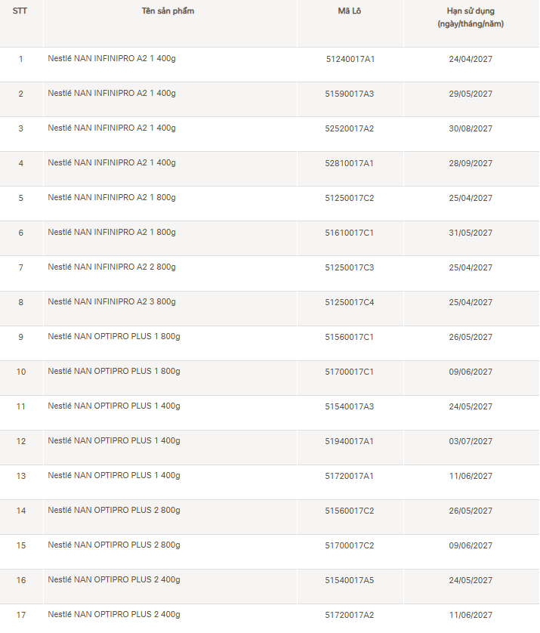Select batch code 51240017A1

coord(350,59)
